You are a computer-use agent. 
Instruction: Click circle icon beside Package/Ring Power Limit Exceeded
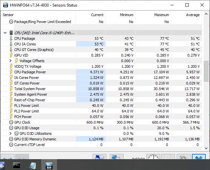point(11,22)
